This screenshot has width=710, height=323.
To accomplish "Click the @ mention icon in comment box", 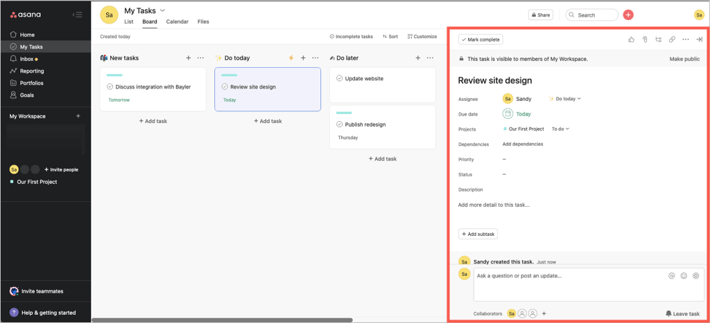I will point(671,276).
